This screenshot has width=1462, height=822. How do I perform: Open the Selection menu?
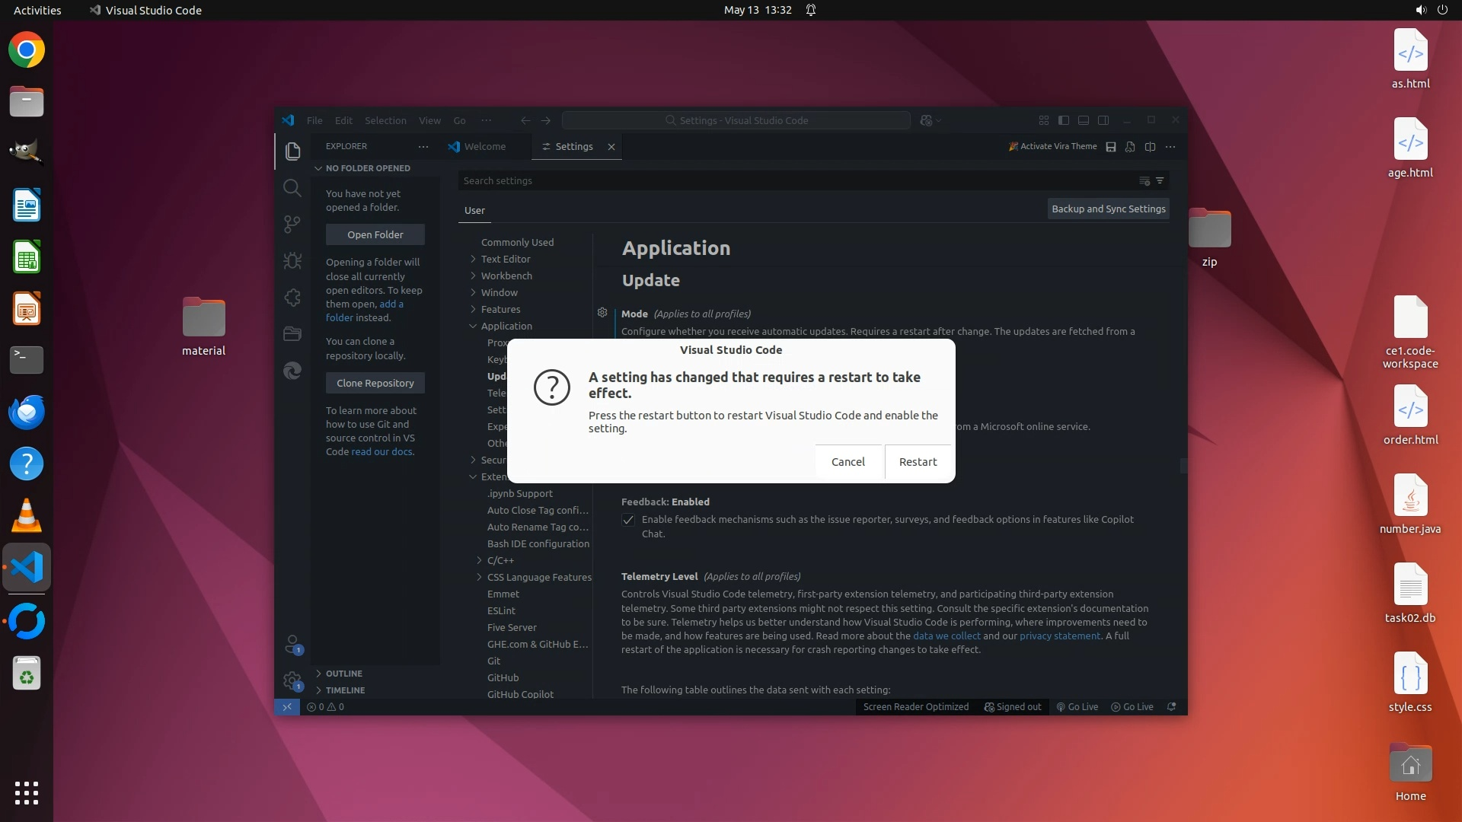tap(385, 121)
